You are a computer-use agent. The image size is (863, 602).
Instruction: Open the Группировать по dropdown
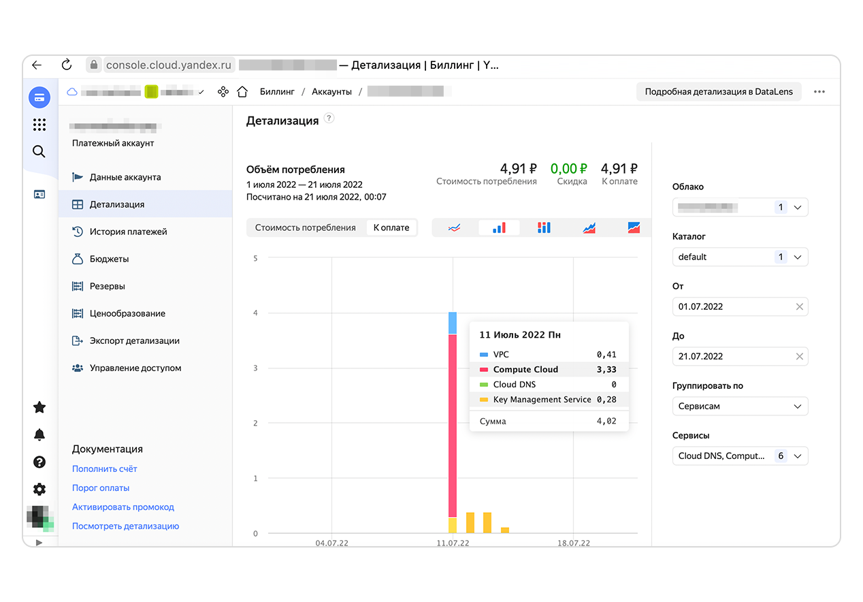(x=740, y=406)
